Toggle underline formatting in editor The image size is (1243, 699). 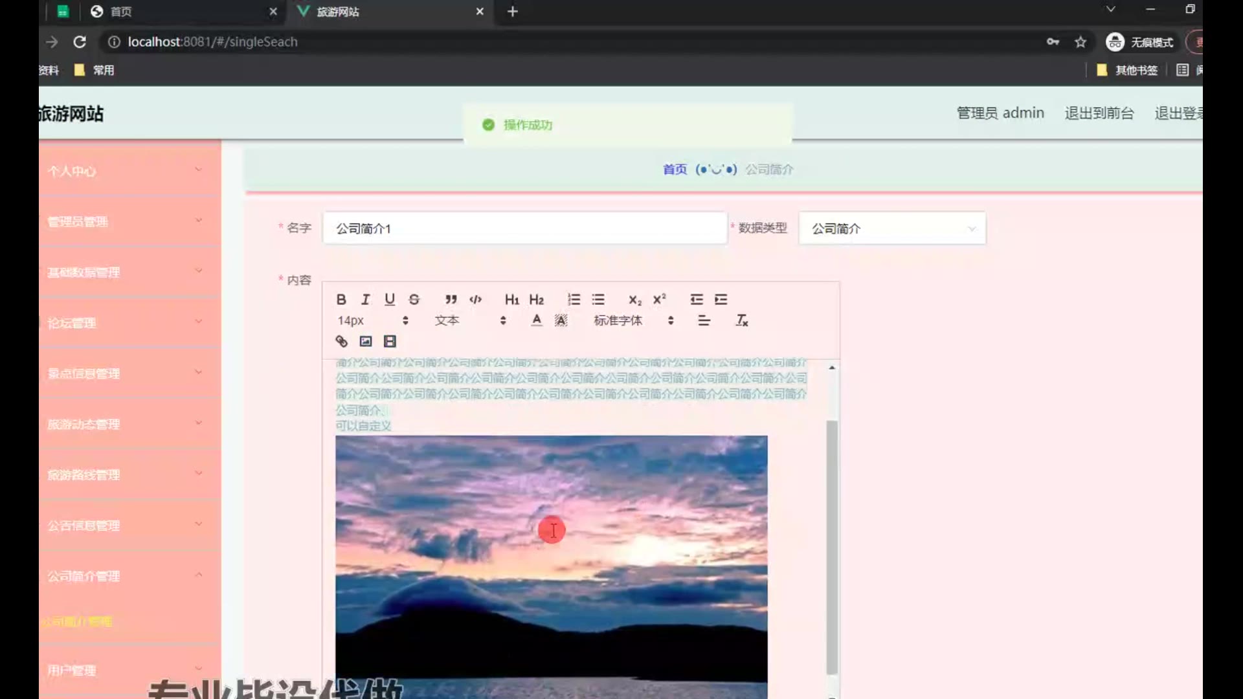coord(389,300)
